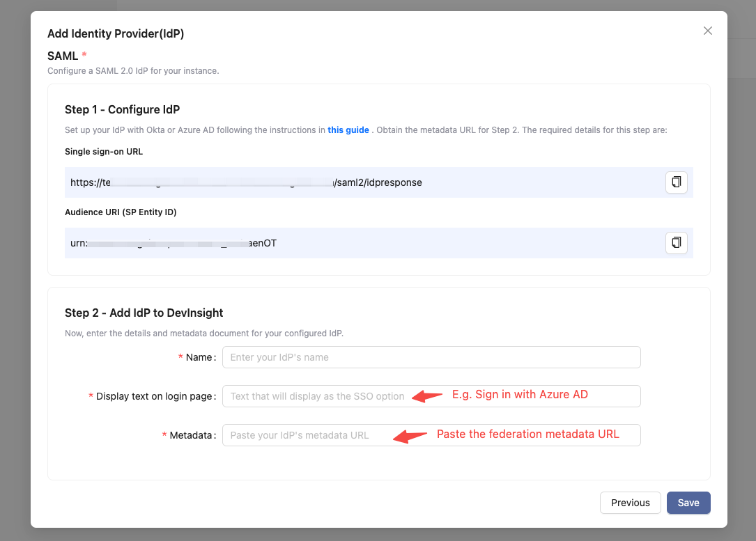756x541 pixels.
Task: Click the "Name" field label
Action: coord(199,357)
